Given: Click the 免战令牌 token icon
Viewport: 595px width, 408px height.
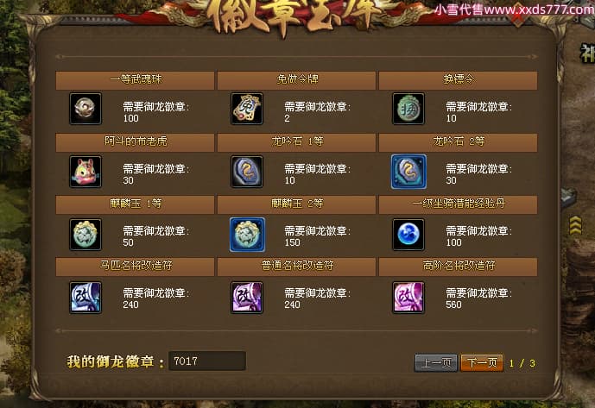Looking at the screenshot, I should click(x=247, y=109).
